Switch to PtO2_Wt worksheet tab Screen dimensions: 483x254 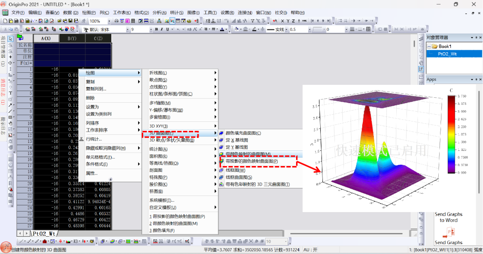(44, 234)
